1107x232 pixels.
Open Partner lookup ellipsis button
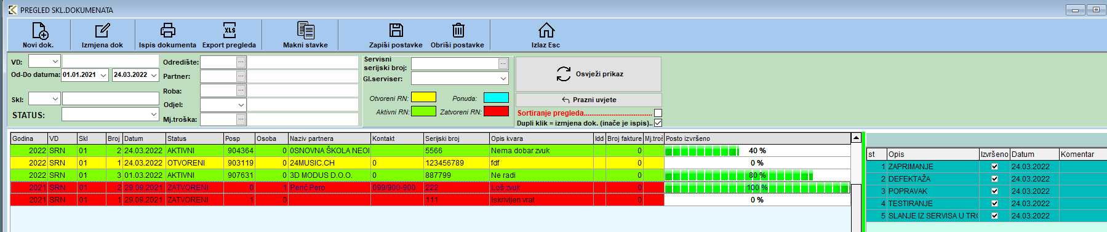click(x=241, y=76)
